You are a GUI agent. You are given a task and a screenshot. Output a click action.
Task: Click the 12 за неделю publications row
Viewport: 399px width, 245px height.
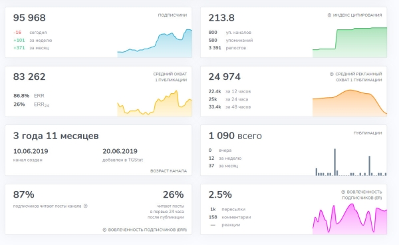pos(225,158)
